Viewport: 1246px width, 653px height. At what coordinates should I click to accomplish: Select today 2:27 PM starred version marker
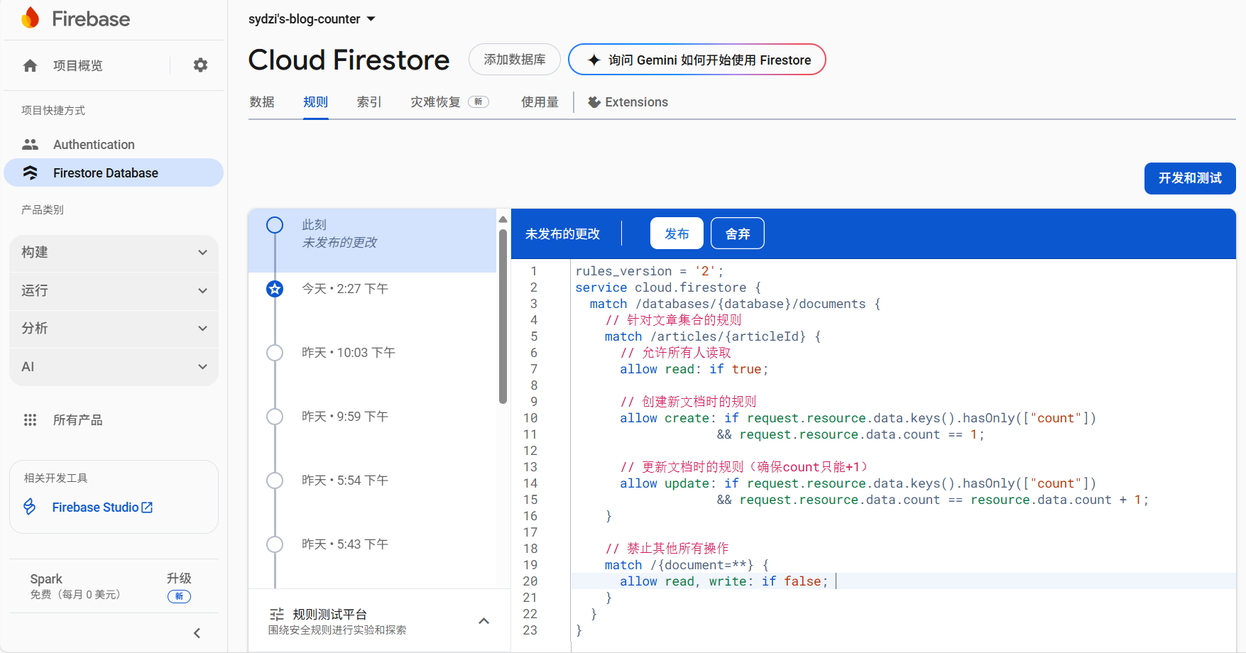coord(275,289)
